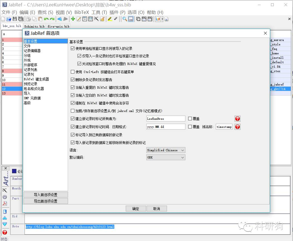Click the 导入首选项设置 button
The width and height of the screenshot is (293, 241).
[x=46, y=195]
